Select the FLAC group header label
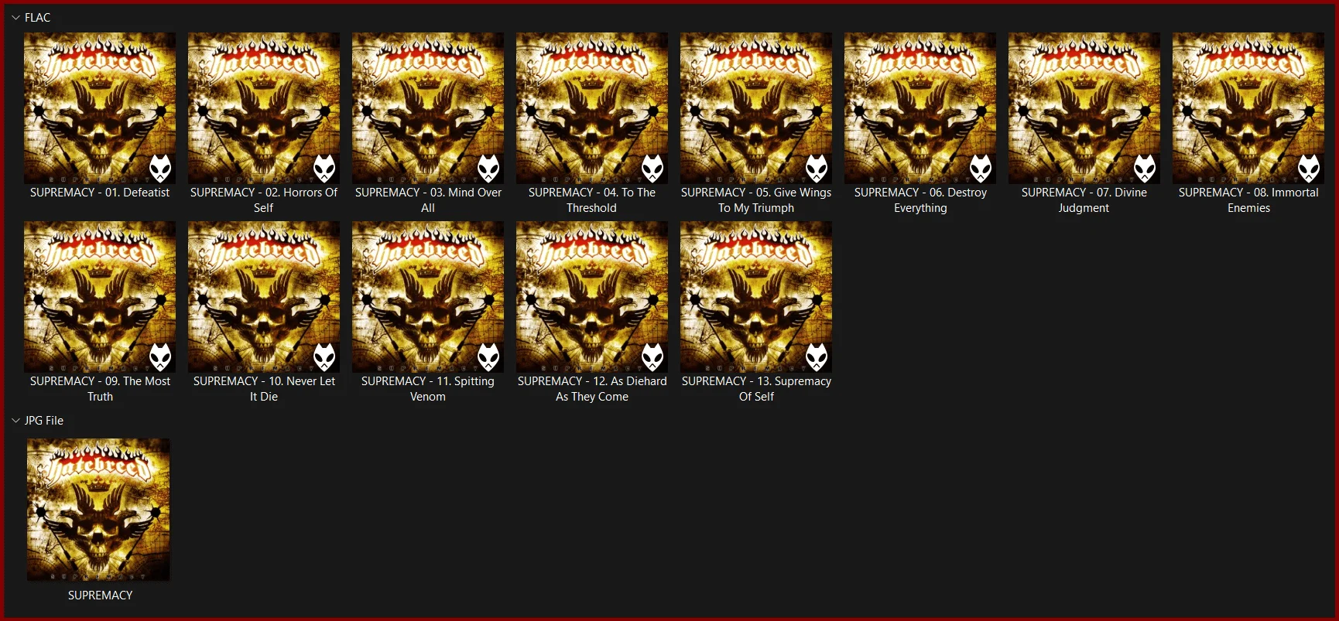Image resolution: width=1339 pixels, height=621 pixels. (37, 18)
